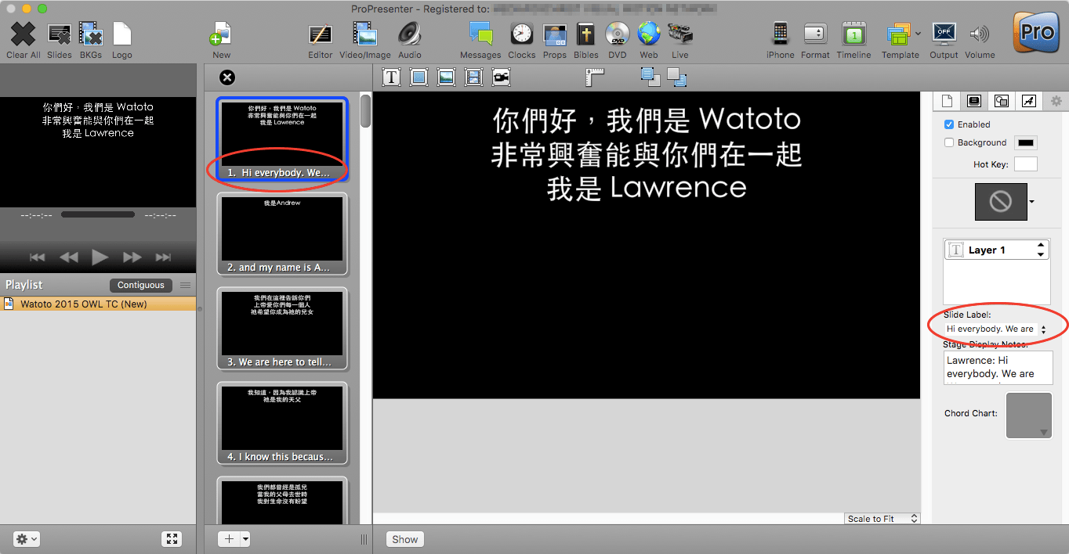Open the Video/Image bin
Viewport: 1069px width, 554px height.
coord(365,34)
